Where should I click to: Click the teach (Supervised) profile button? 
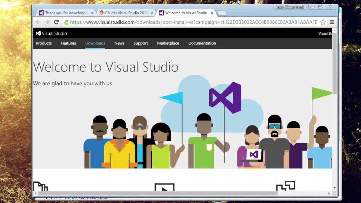click(290, 7)
